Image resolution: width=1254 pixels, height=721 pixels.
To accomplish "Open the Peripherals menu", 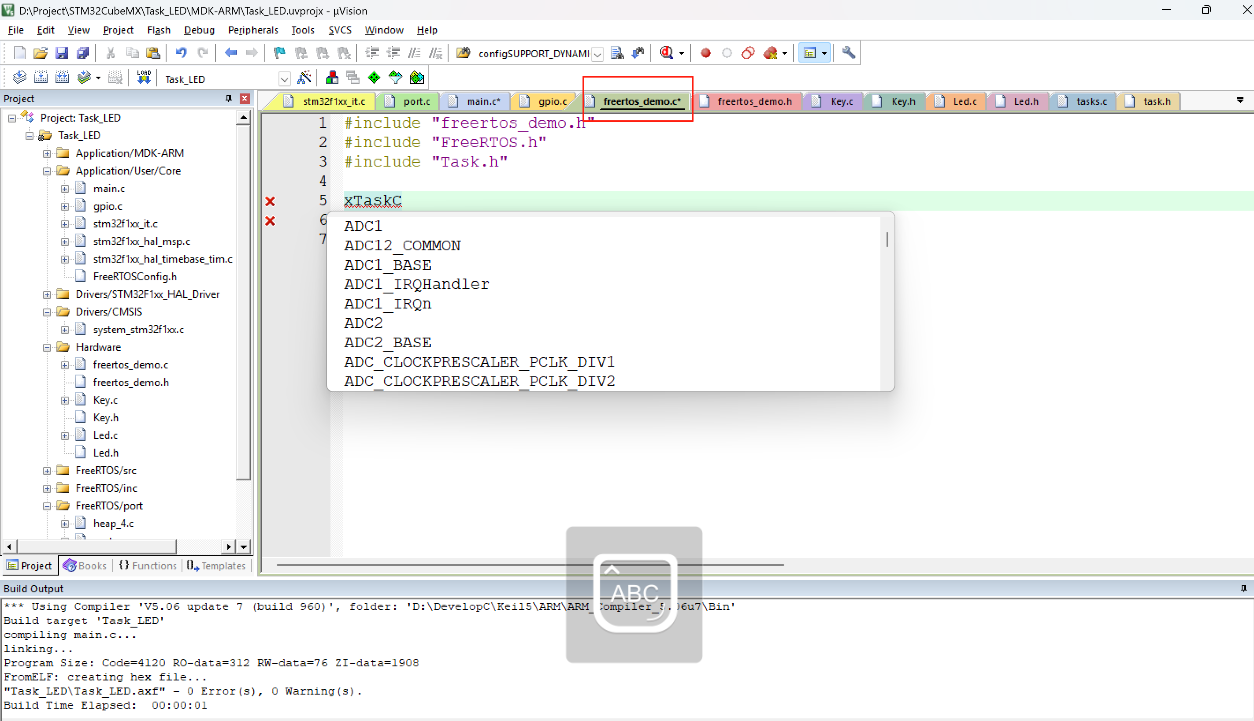I will click(x=252, y=30).
